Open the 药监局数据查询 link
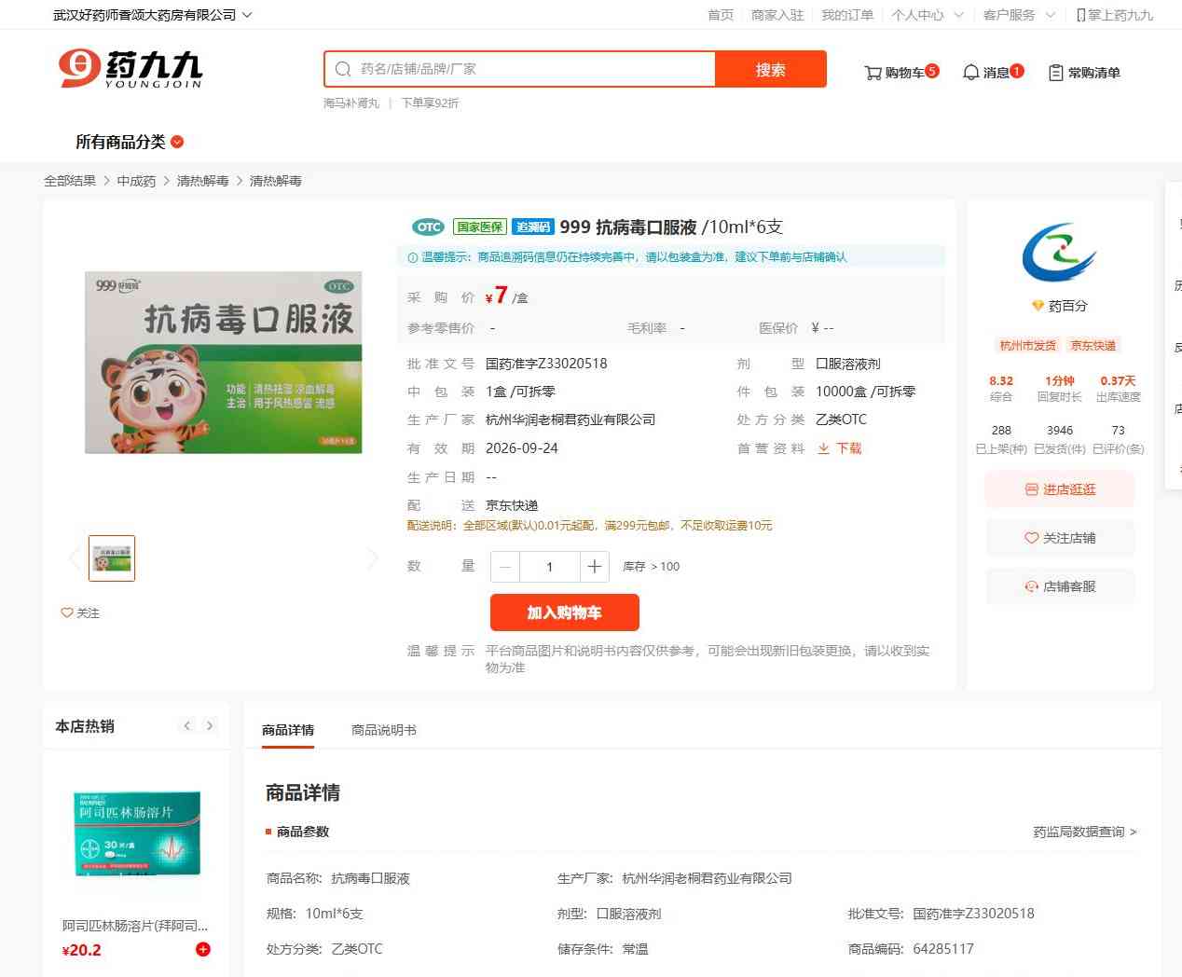Viewport: 1182px width, 977px height. (1084, 832)
